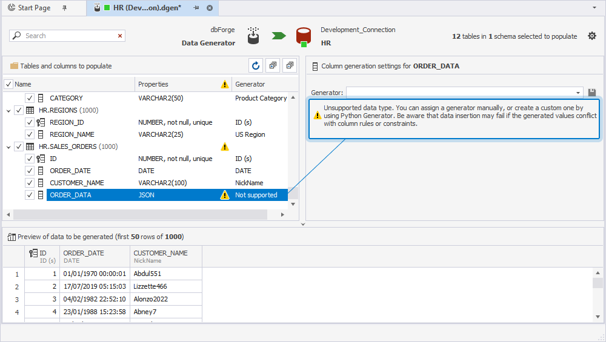Select the CUSTOMER_NAME column row
This screenshot has width=606, height=342.
(167, 183)
